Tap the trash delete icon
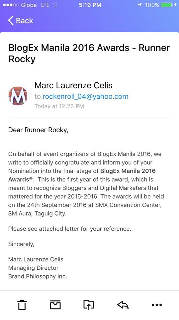 [22, 305]
